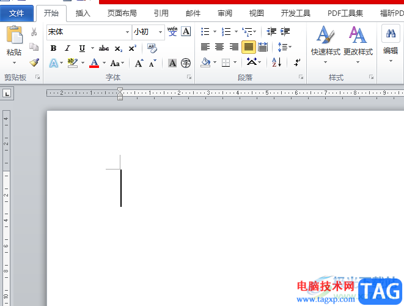Toggle strikethrough abc formatting
The height and width of the screenshot is (306, 404).
[x=104, y=48]
